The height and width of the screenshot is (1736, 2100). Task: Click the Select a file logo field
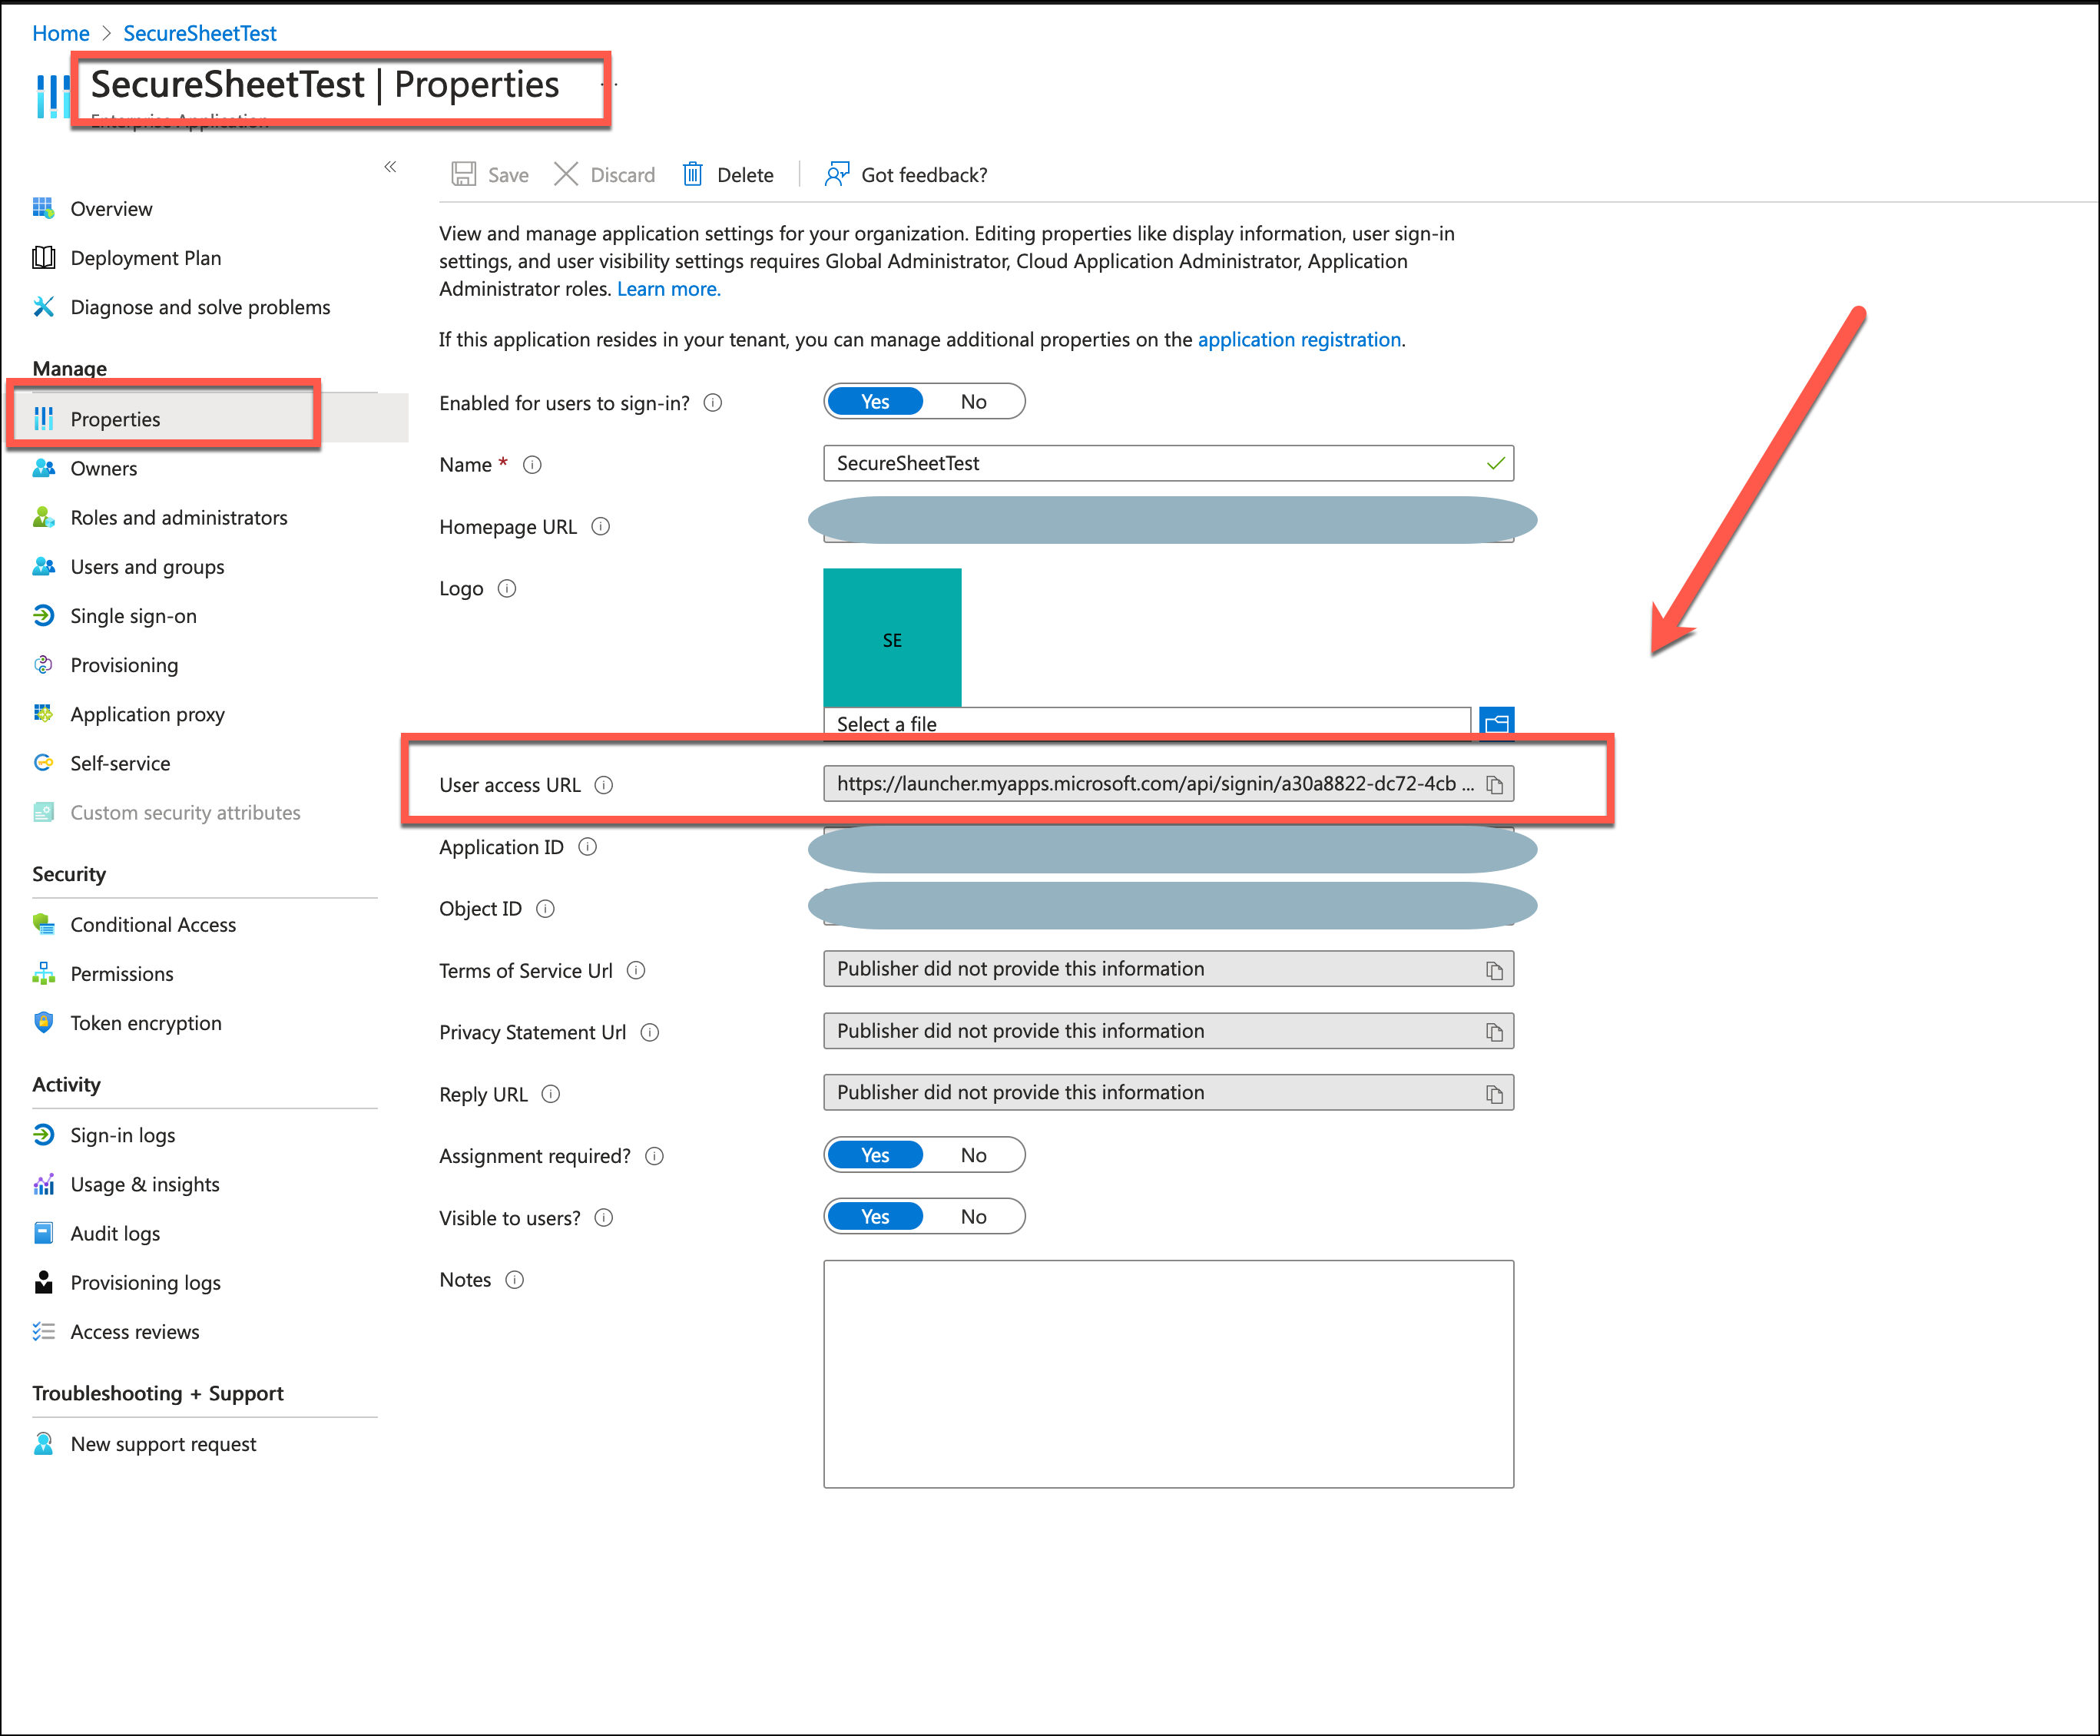tap(1147, 722)
